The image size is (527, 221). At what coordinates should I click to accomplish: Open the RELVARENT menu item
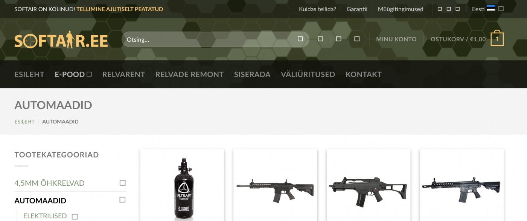coord(123,74)
